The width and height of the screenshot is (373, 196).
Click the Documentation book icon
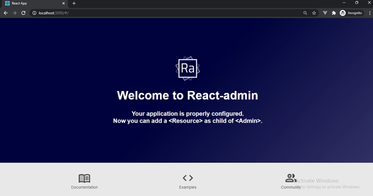pos(84,178)
